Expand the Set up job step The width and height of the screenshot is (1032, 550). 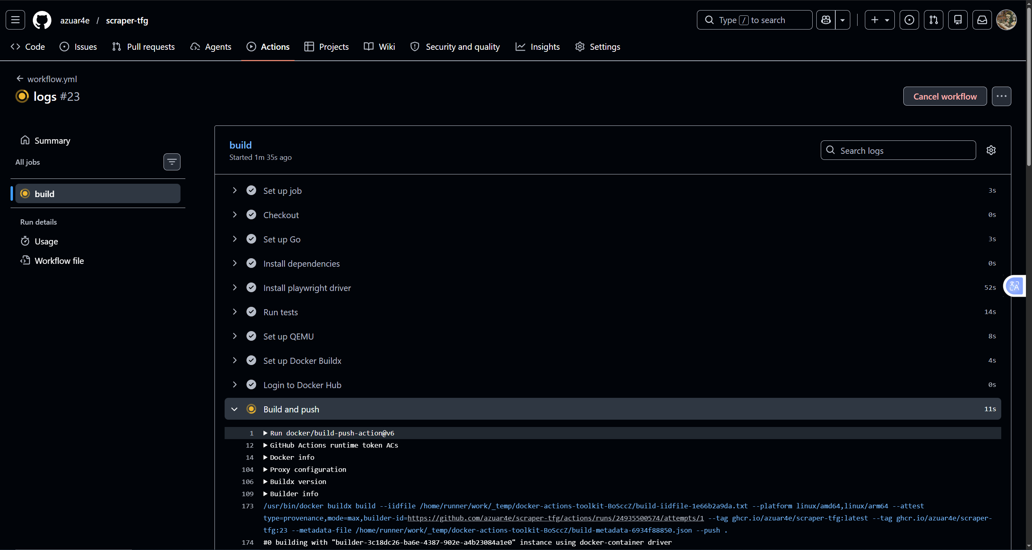[613, 190]
